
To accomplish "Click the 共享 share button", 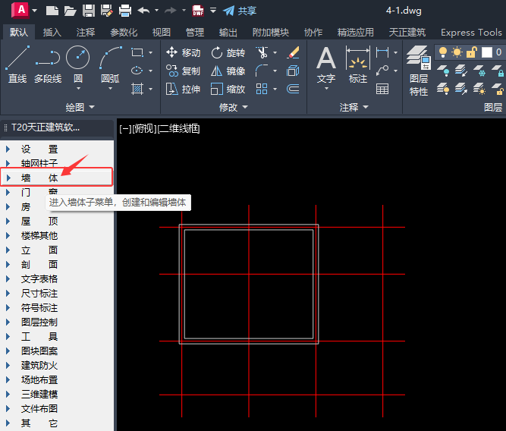I will click(240, 11).
